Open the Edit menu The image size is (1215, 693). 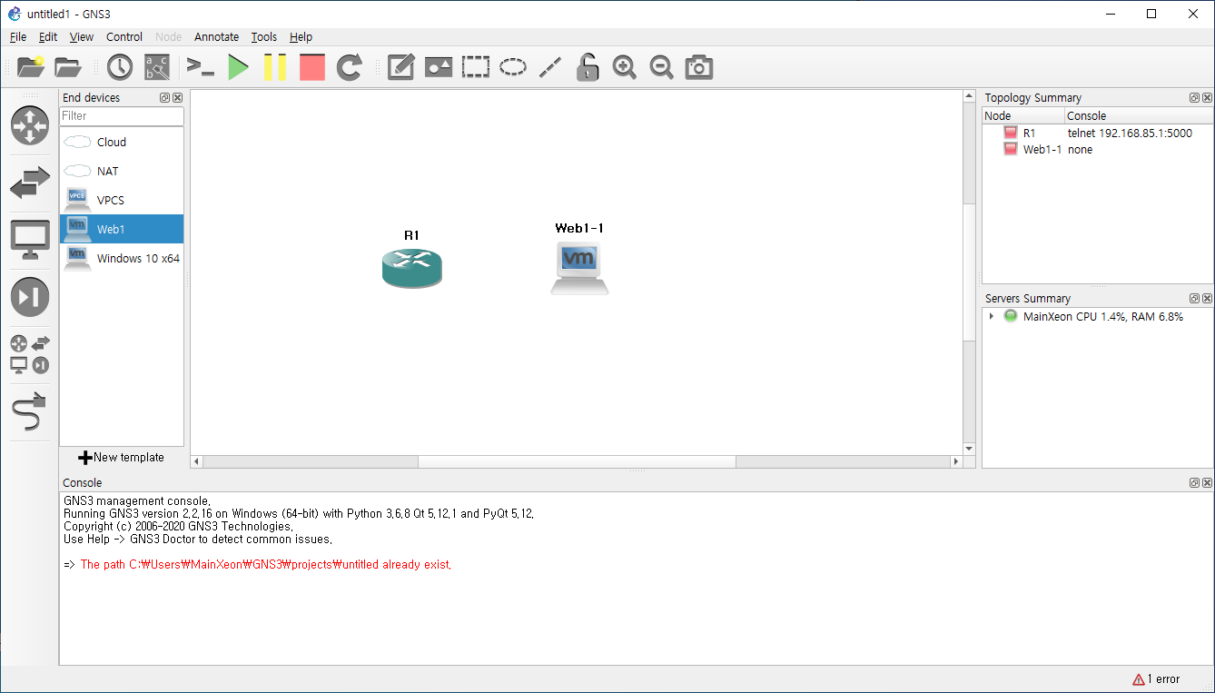[48, 37]
